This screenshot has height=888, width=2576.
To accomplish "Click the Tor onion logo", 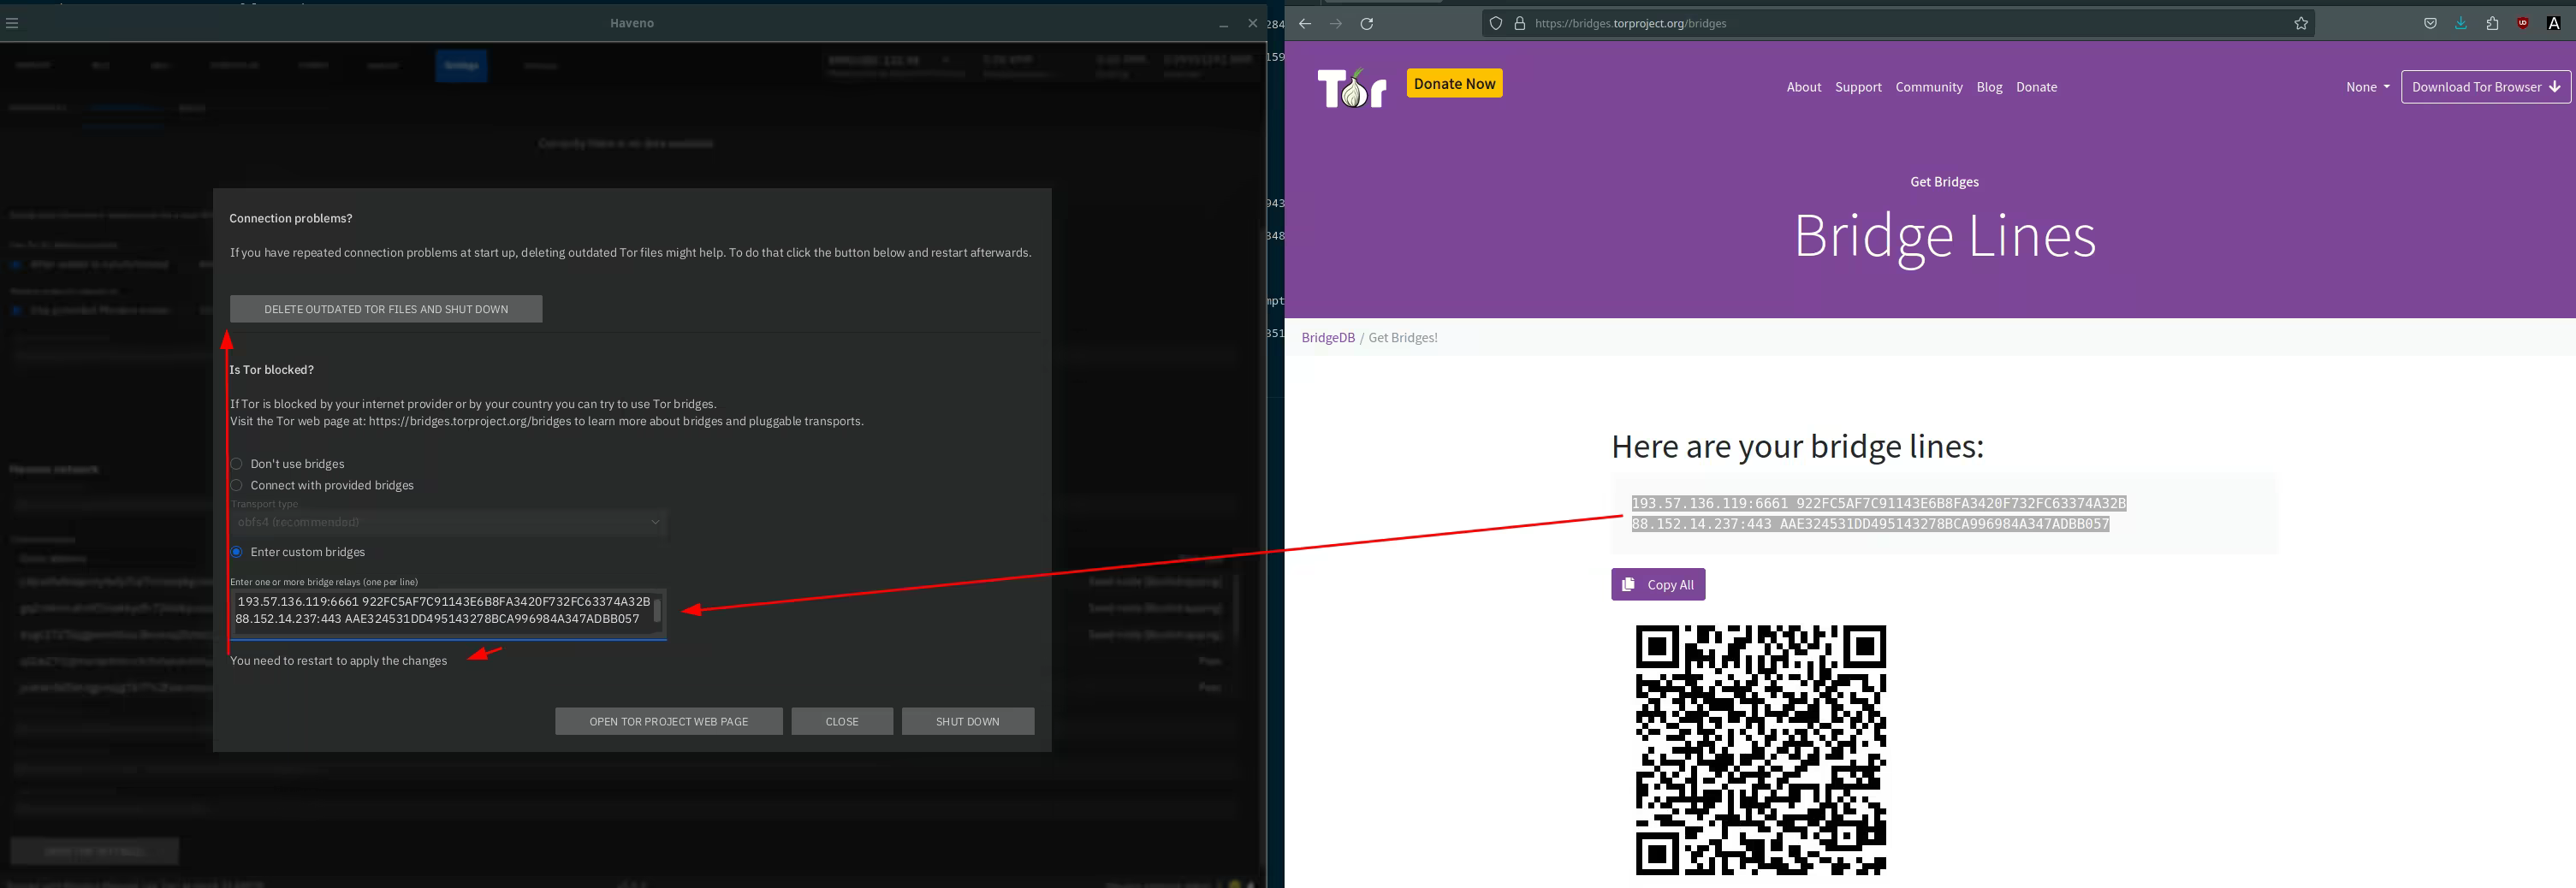I will (x=1351, y=88).
